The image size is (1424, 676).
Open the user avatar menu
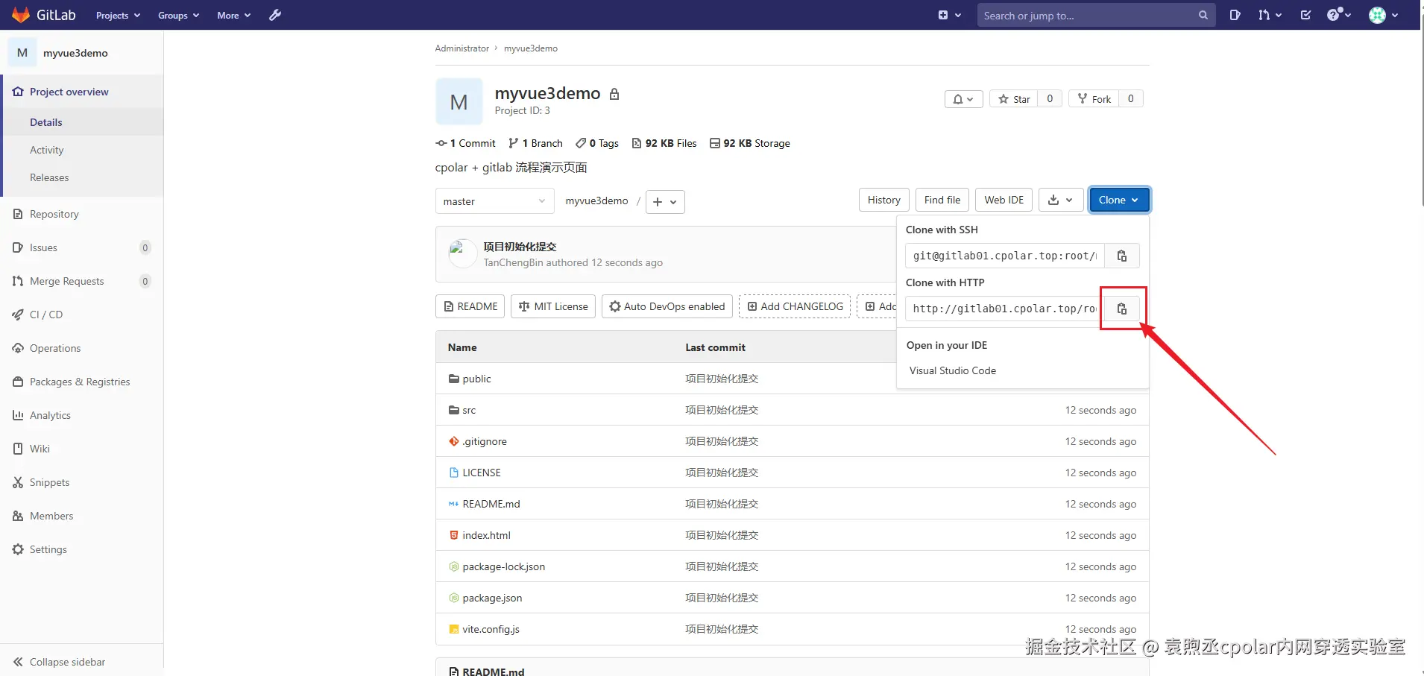pyautogui.click(x=1383, y=15)
